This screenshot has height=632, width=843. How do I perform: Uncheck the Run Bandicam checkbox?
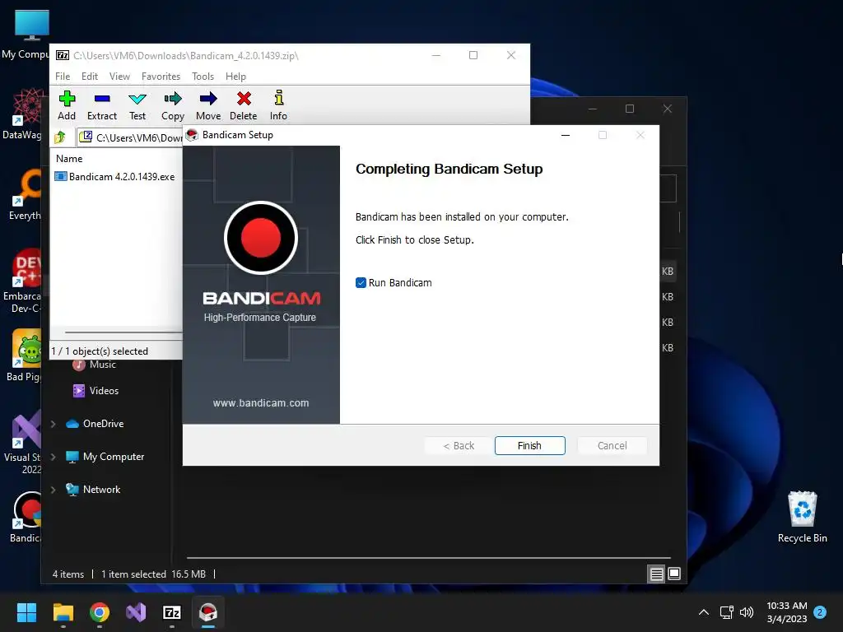point(361,283)
